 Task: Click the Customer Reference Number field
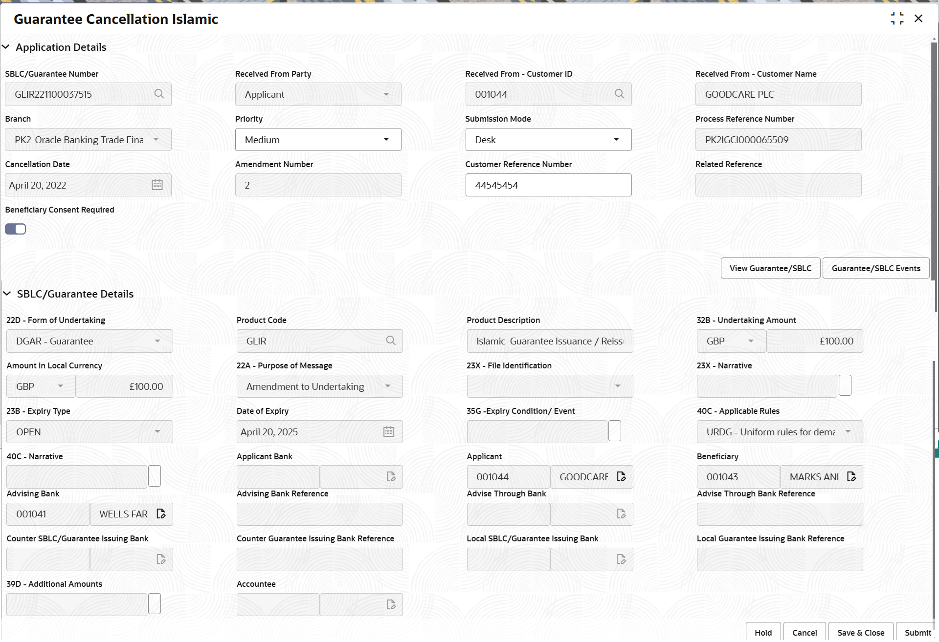(x=548, y=185)
